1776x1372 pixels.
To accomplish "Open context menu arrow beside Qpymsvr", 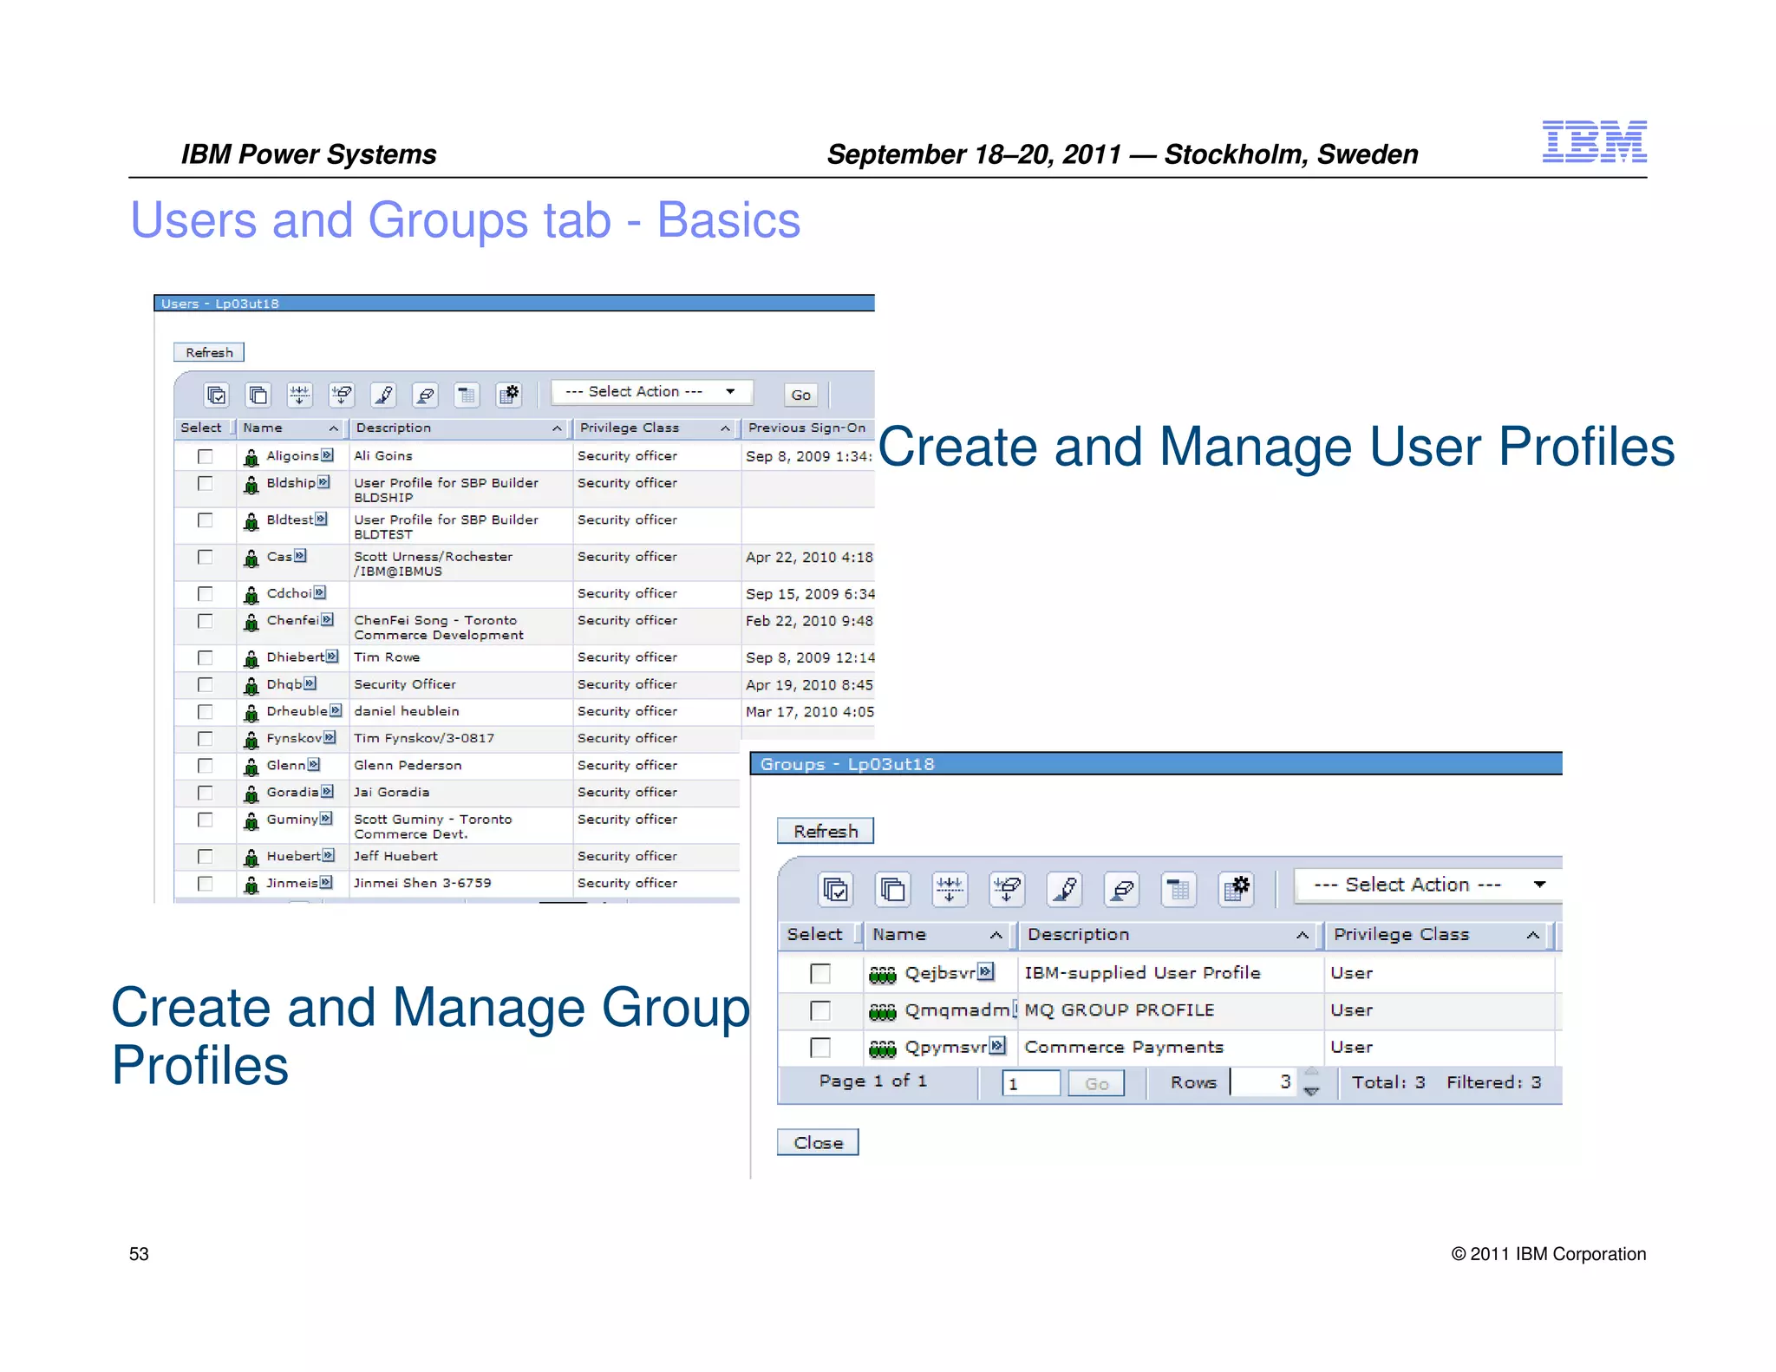I will tap(998, 1046).
